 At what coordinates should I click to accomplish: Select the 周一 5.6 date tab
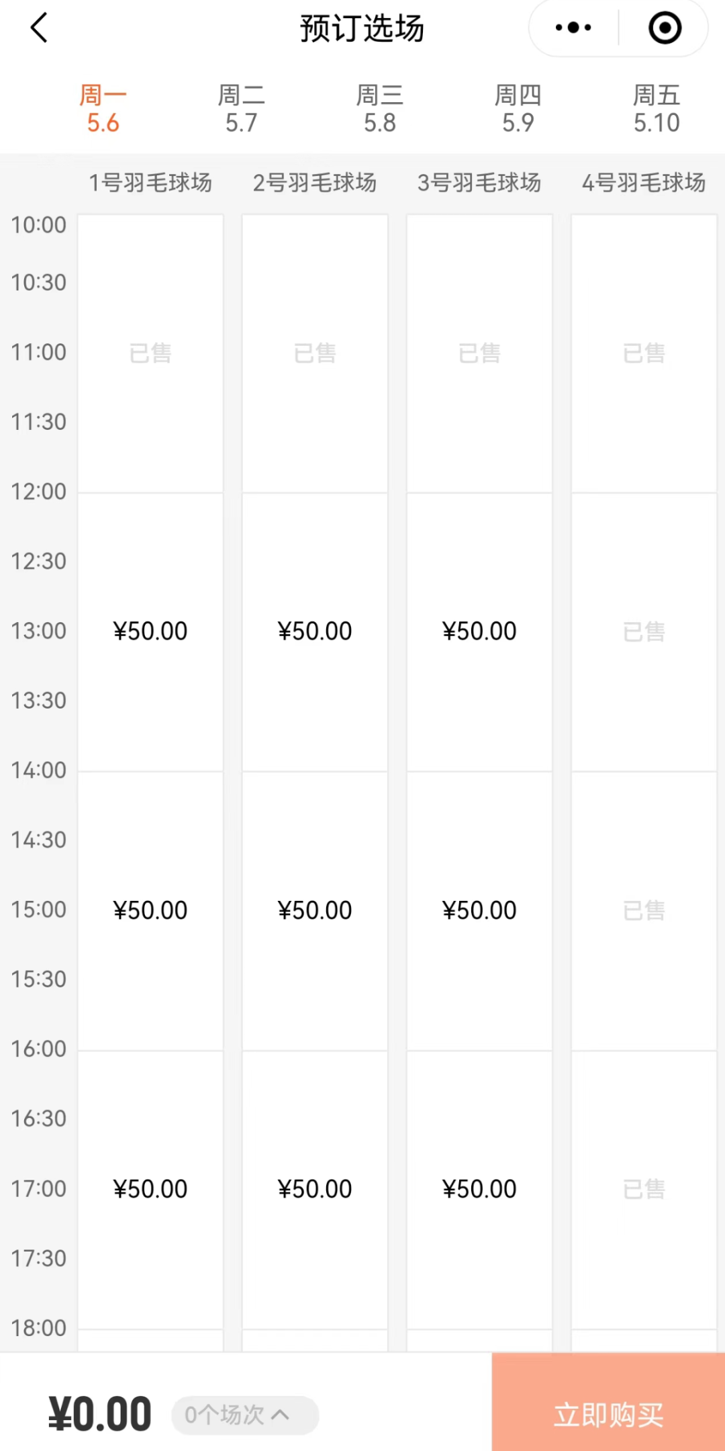[x=103, y=109]
